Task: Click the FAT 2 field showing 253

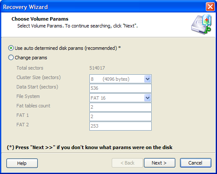Action: pyautogui.click(x=120, y=126)
